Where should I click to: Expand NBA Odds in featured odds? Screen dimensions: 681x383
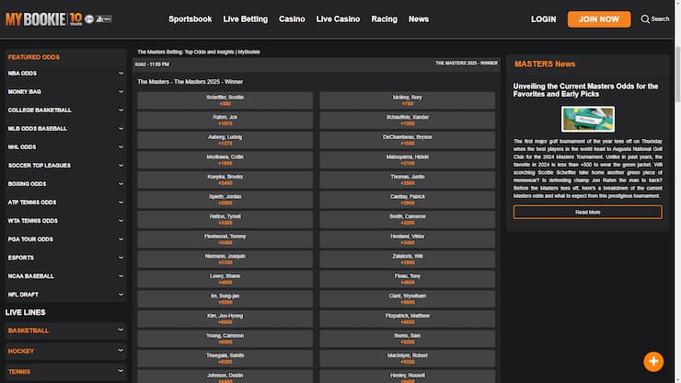[x=65, y=74]
